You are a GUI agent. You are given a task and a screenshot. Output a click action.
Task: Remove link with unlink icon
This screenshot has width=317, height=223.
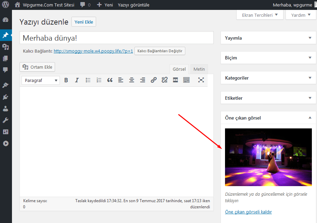click(x=164, y=80)
